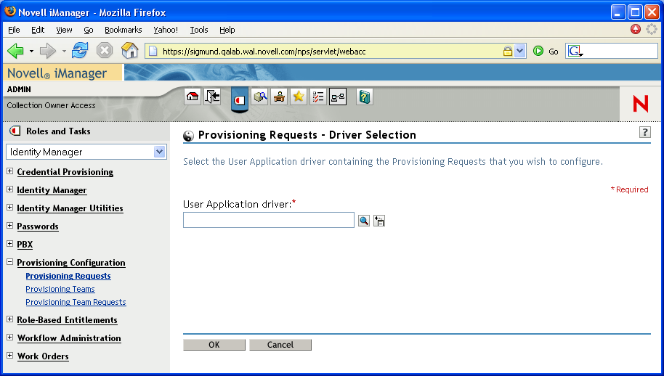Expand Identity Manager role
The height and width of the screenshot is (376, 664).
(9, 189)
